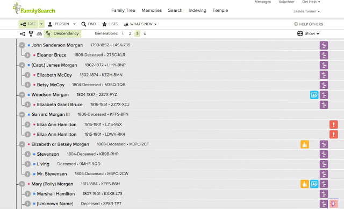
Task: Open the Volunteer link
Action: [x=286, y=2]
